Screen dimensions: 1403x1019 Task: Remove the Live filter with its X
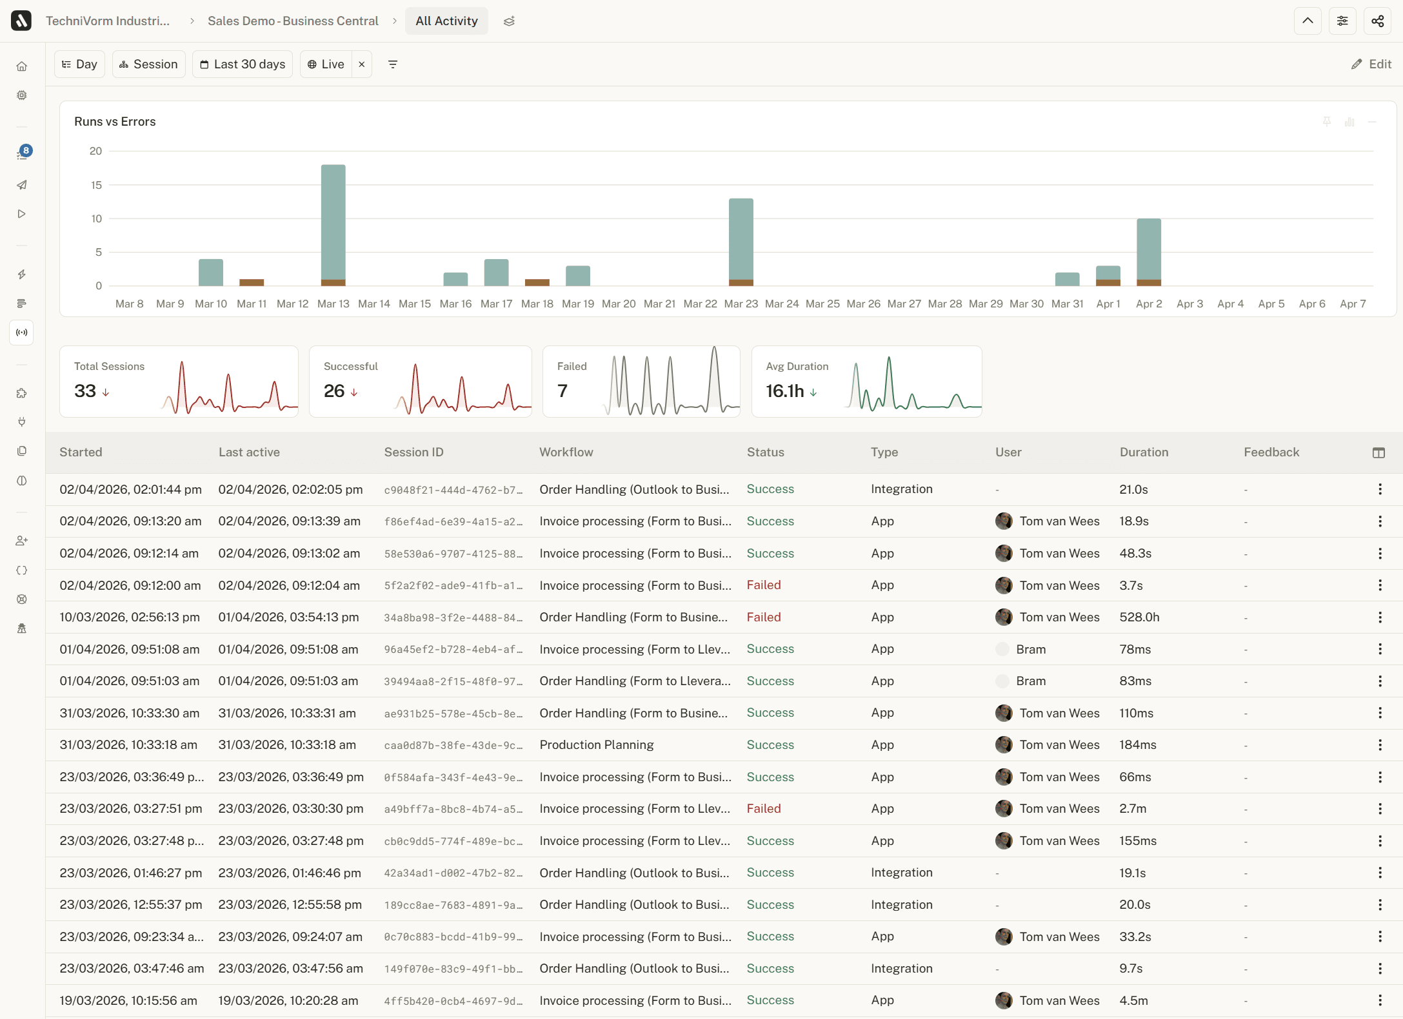coord(362,64)
